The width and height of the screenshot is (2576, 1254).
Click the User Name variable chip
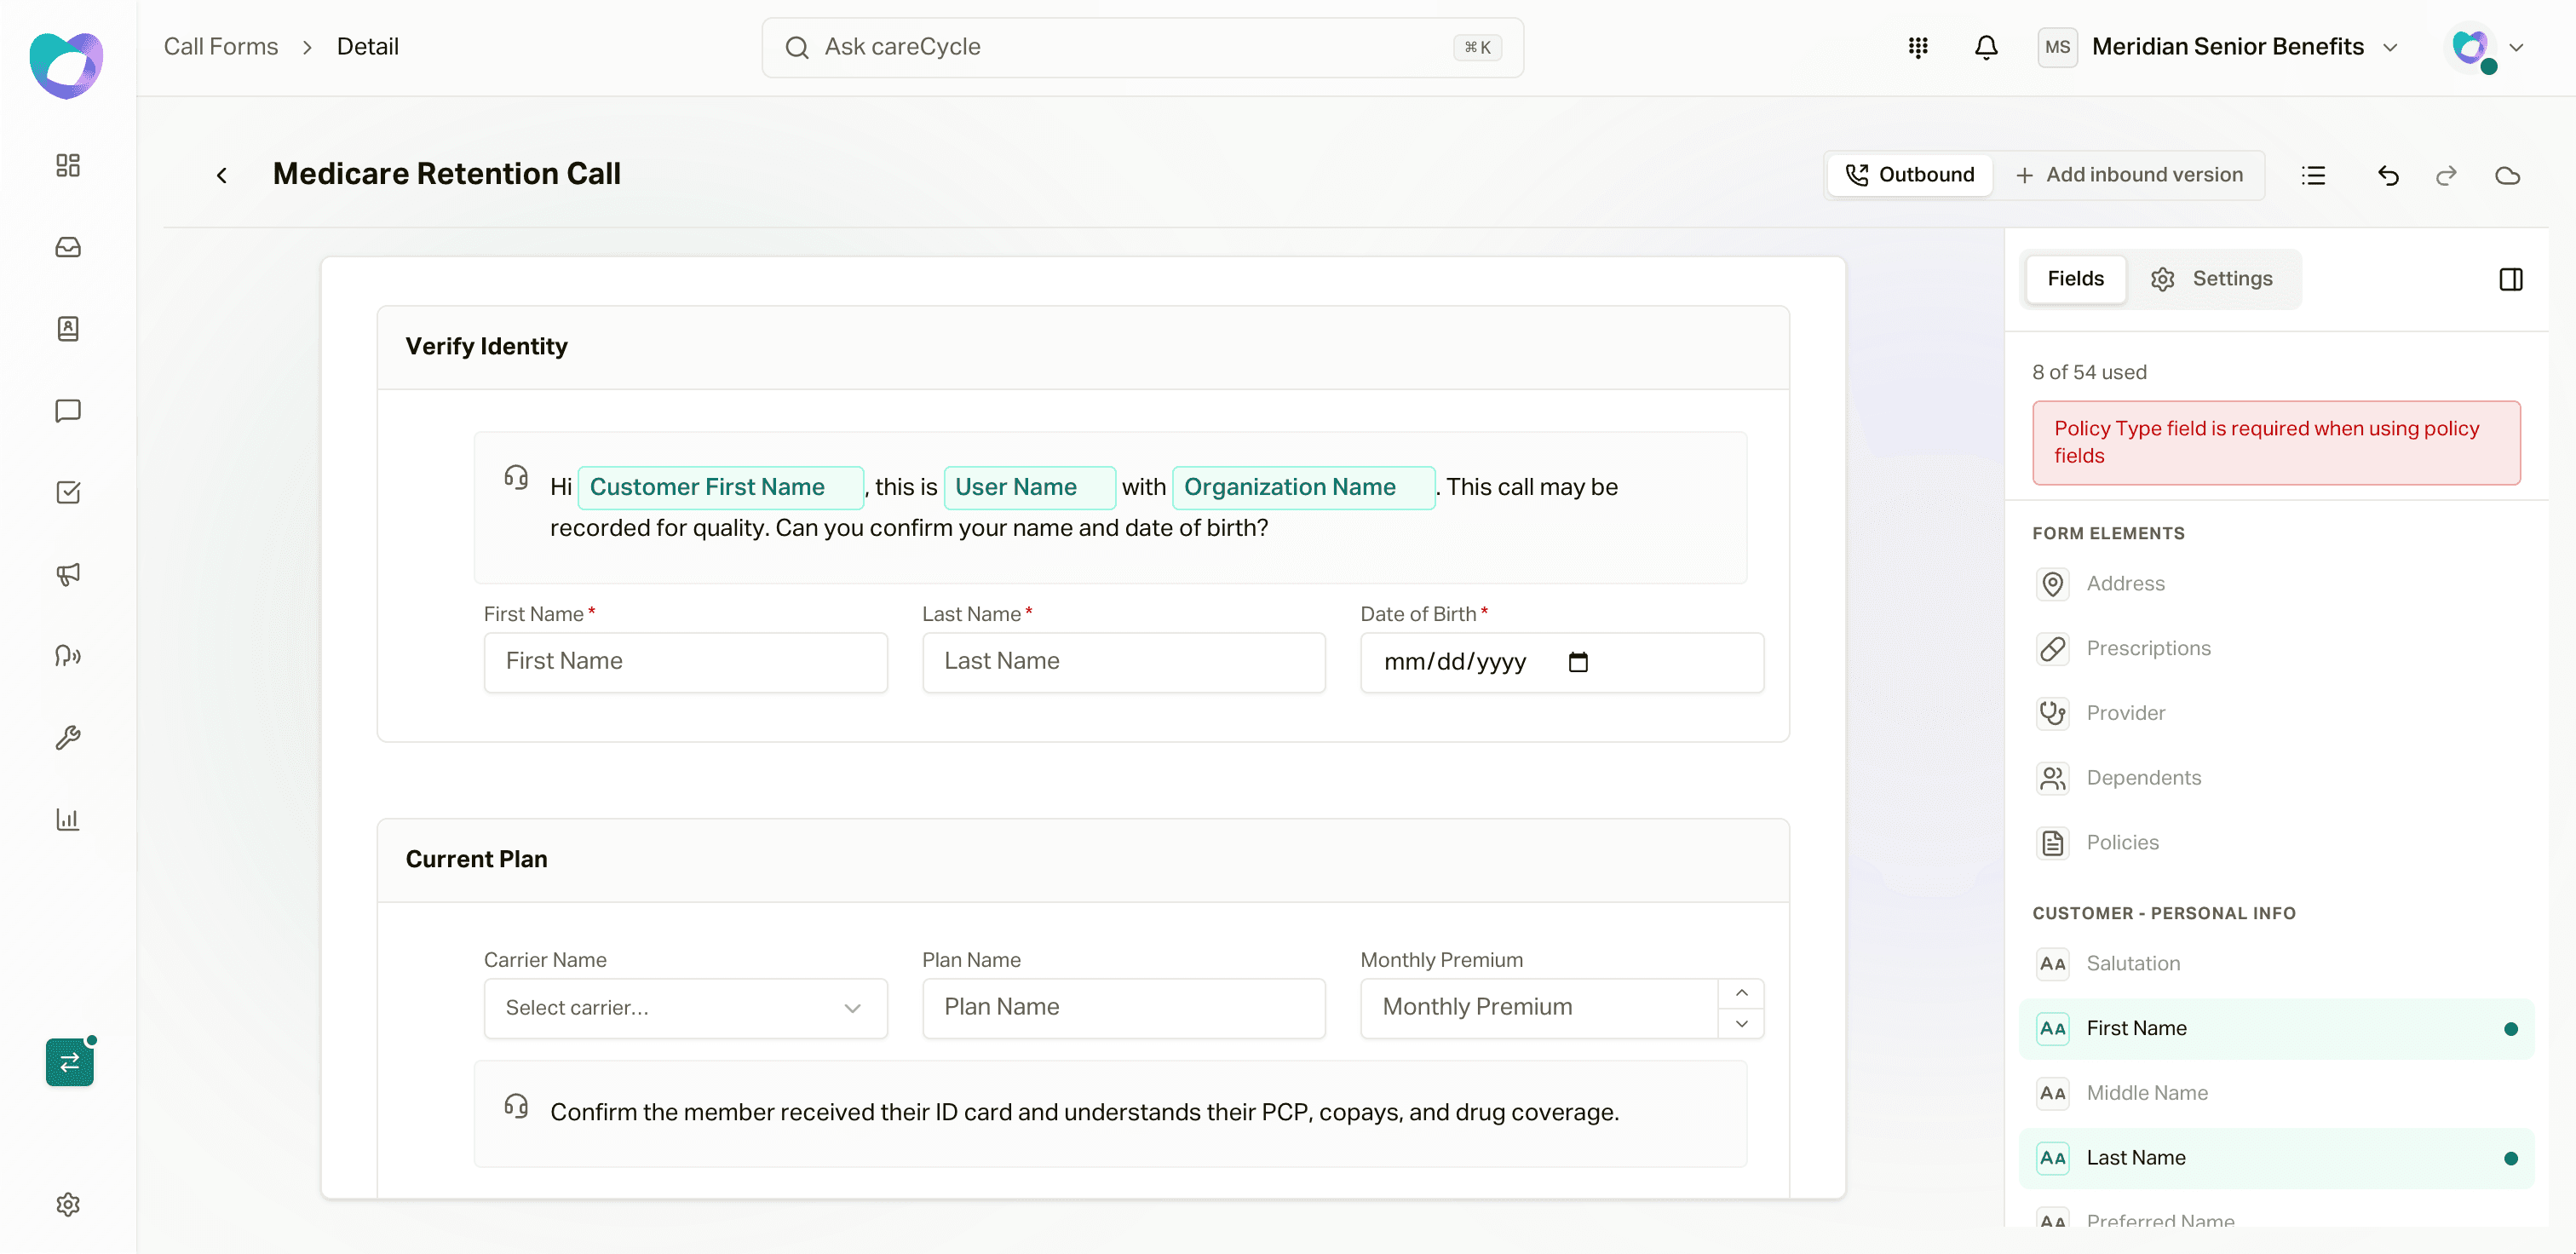tap(1029, 487)
